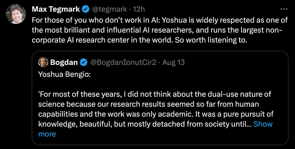
Task: Click the phrase "So worth listening to."
Action: tap(211, 40)
